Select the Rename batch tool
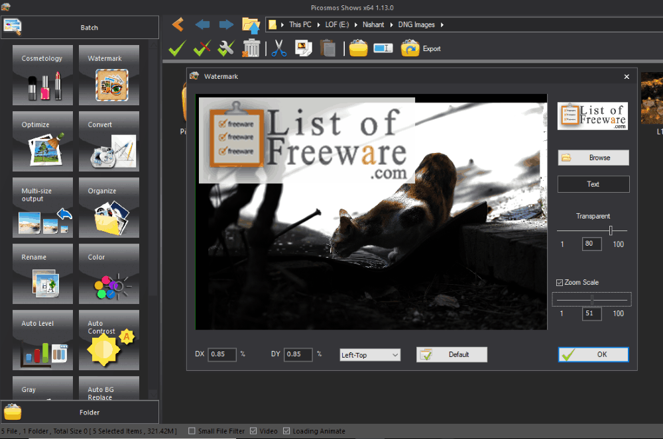Screen dimensions: 663x439 (42, 274)
